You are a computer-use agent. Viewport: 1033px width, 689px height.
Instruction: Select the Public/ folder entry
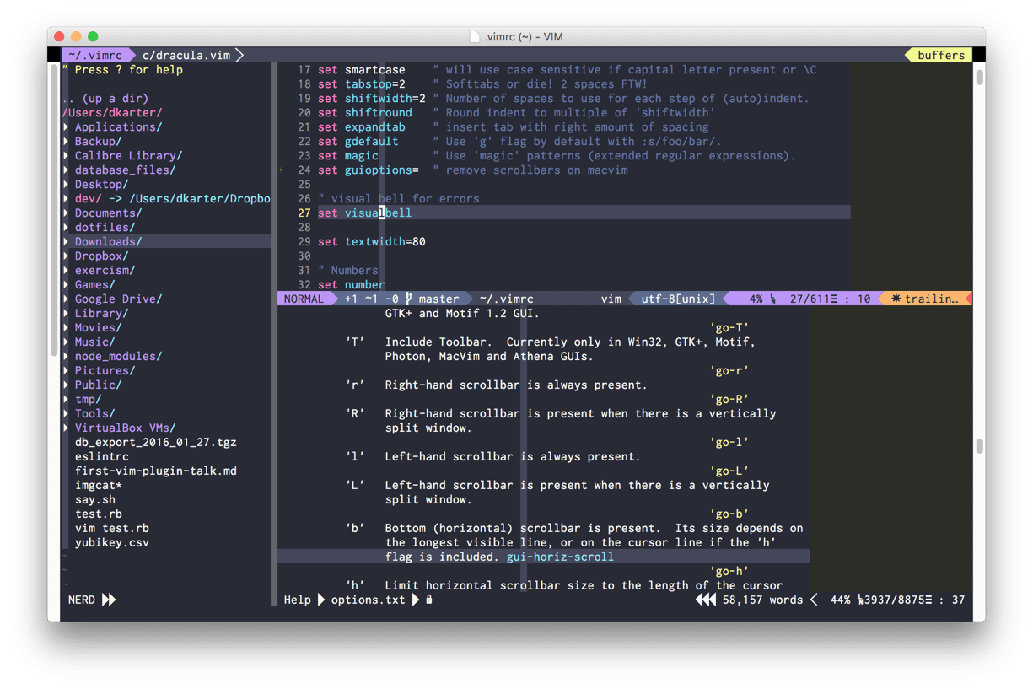[x=98, y=385]
